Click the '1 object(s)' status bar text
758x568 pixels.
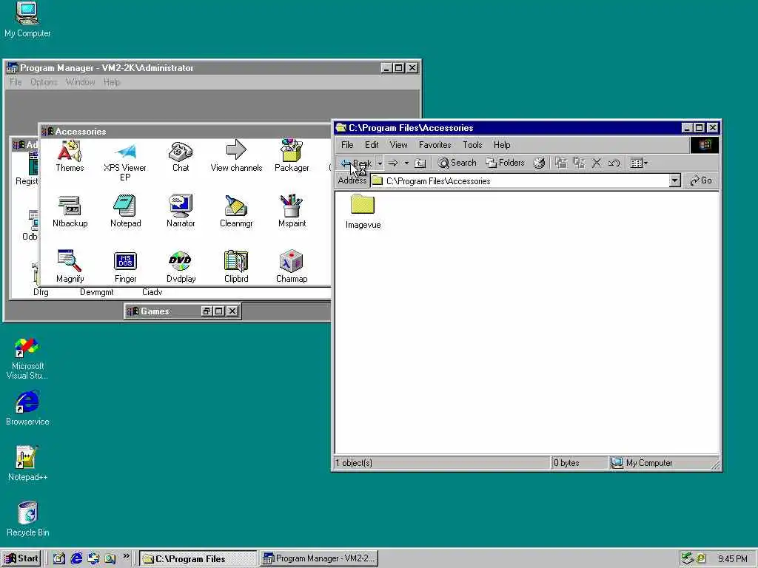tap(354, 463)
